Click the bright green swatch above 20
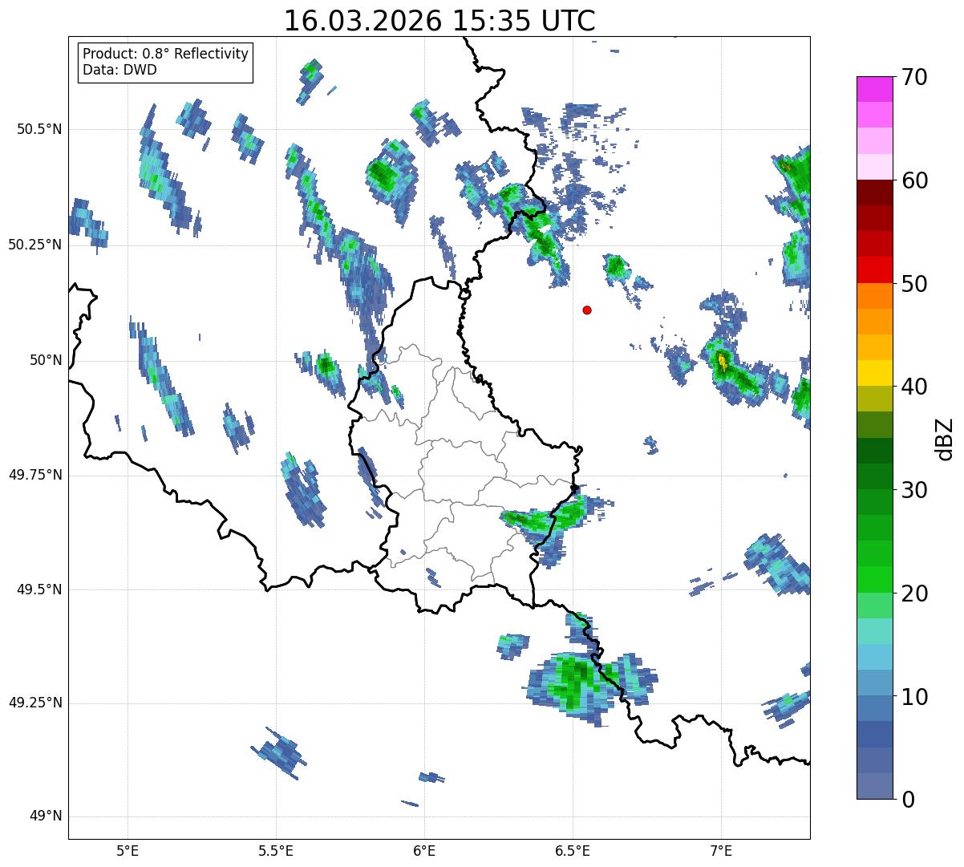This screenshot has height=867, width=964. (x=874, y=579)
